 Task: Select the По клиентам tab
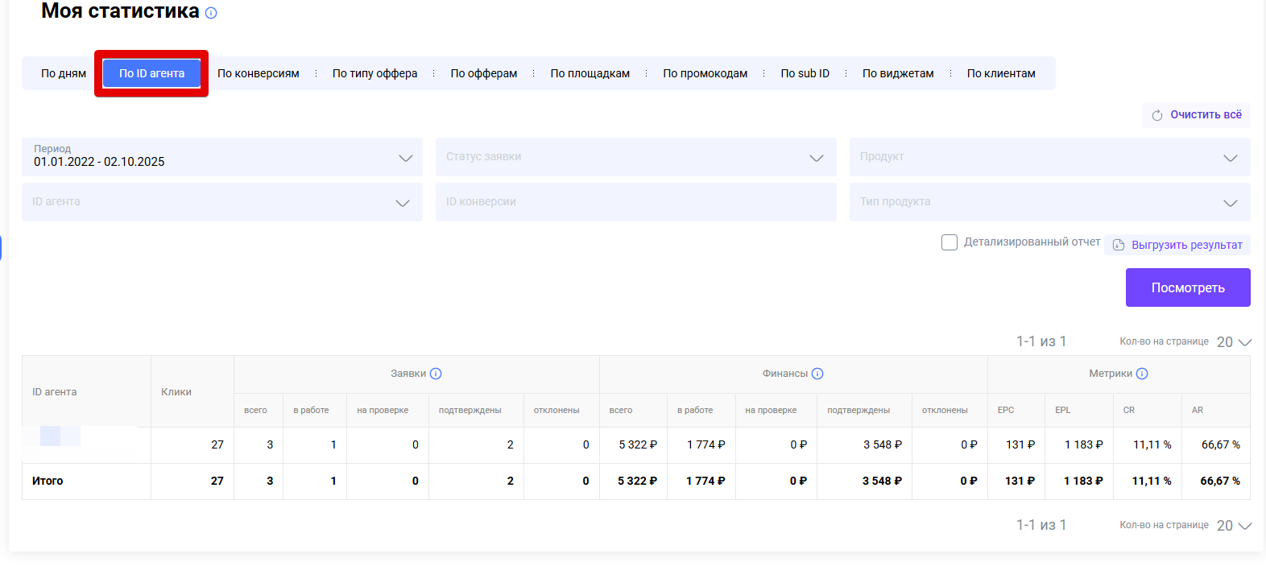tap(1000, 73)
